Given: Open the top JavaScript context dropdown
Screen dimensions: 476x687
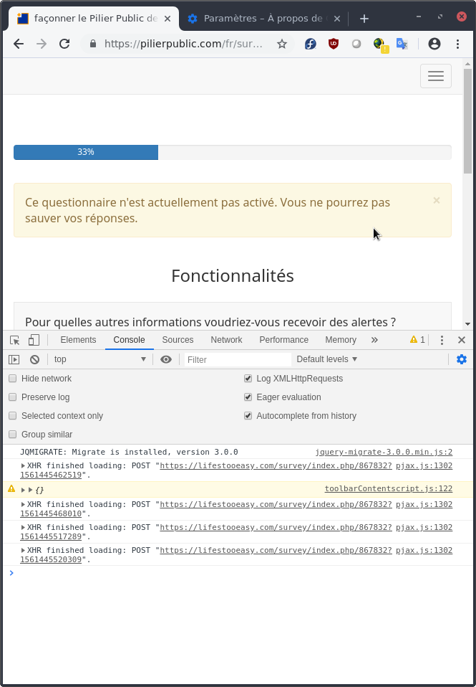Looking at the screenshot, I should pyautogui.click(x=99, y=359).
